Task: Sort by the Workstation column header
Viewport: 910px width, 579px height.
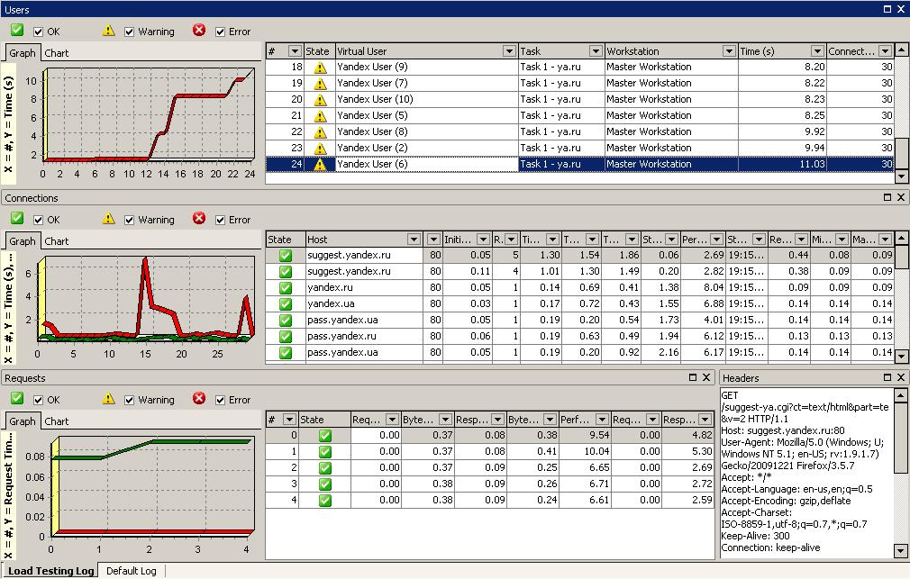Action: point(667,51)
